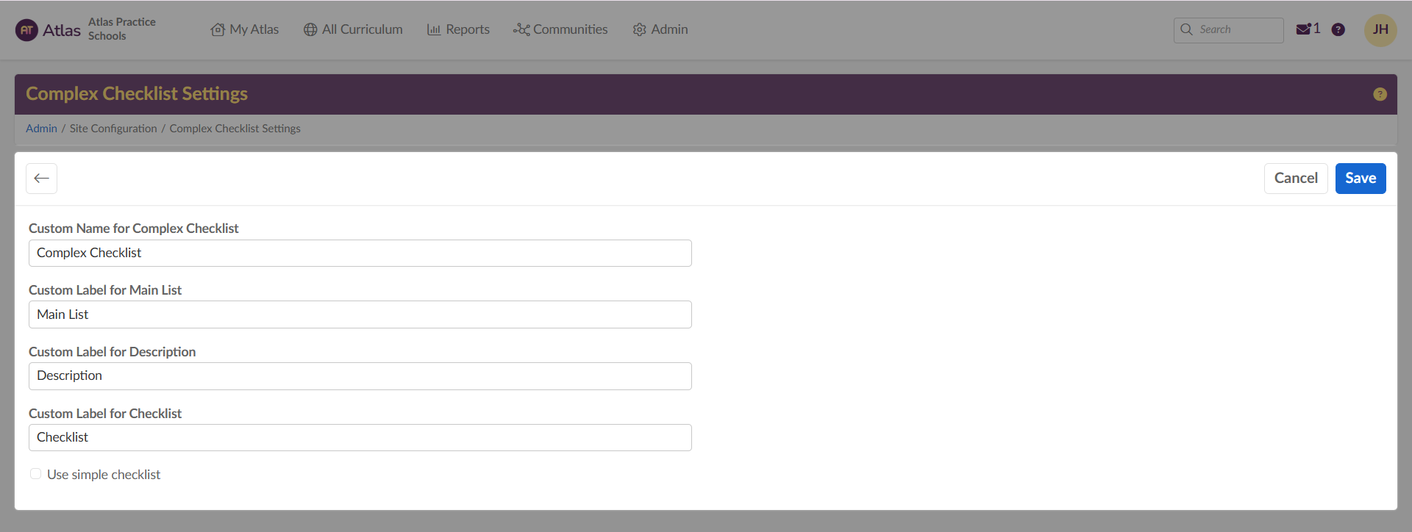Screen dimensions: 1412x532
Task: Open the My Atlas menu
Action: tap(245, 29)
